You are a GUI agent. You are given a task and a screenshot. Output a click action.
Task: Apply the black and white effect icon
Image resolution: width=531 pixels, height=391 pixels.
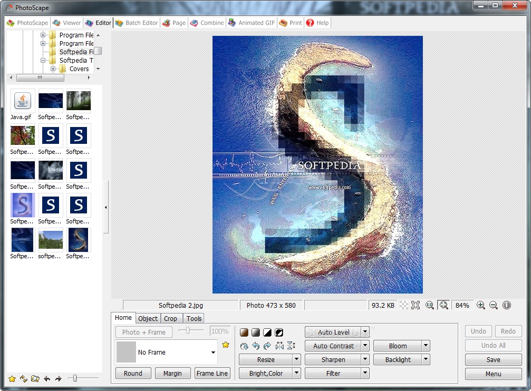[x=267, y=333]
